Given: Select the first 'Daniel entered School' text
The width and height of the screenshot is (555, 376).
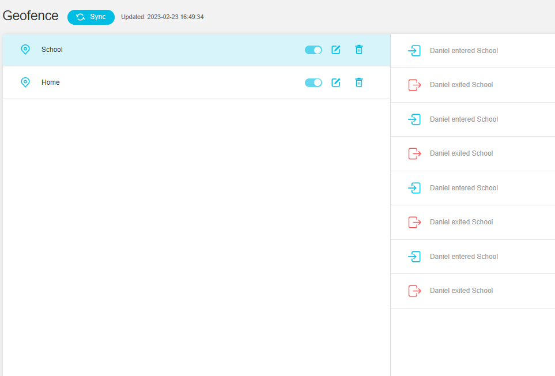Looking at the screenshot, I should point(464,51).
